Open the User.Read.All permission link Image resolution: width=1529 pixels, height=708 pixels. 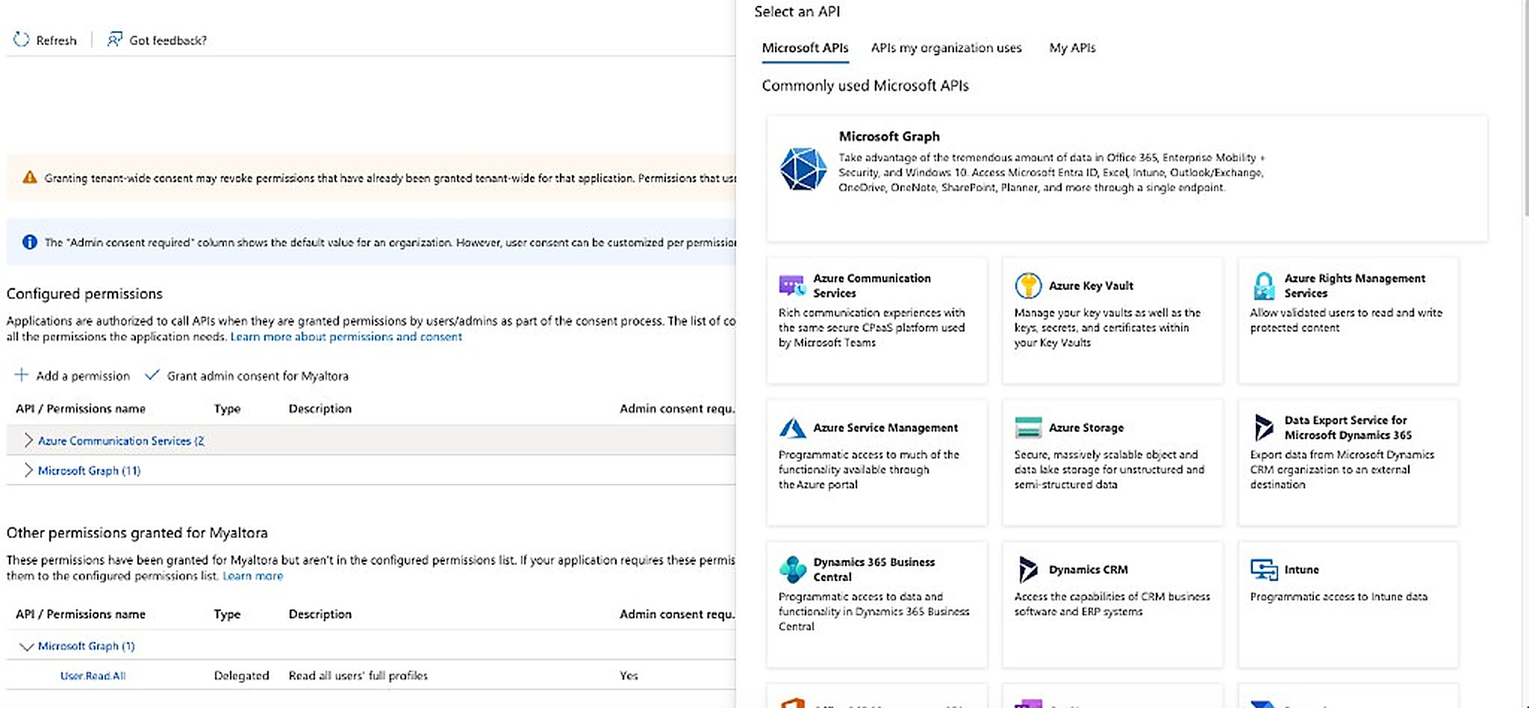[93, 676]
